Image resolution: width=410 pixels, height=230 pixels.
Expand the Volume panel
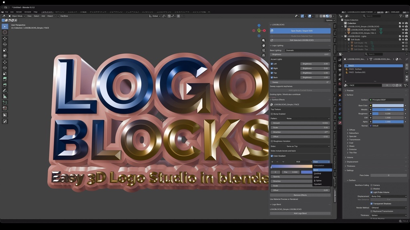(x=350, y=157)
